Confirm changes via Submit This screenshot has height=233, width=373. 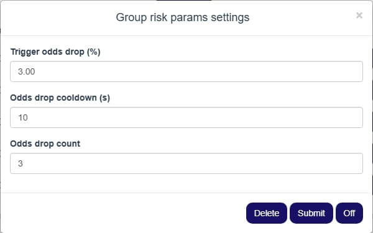(x=311, y=213)
